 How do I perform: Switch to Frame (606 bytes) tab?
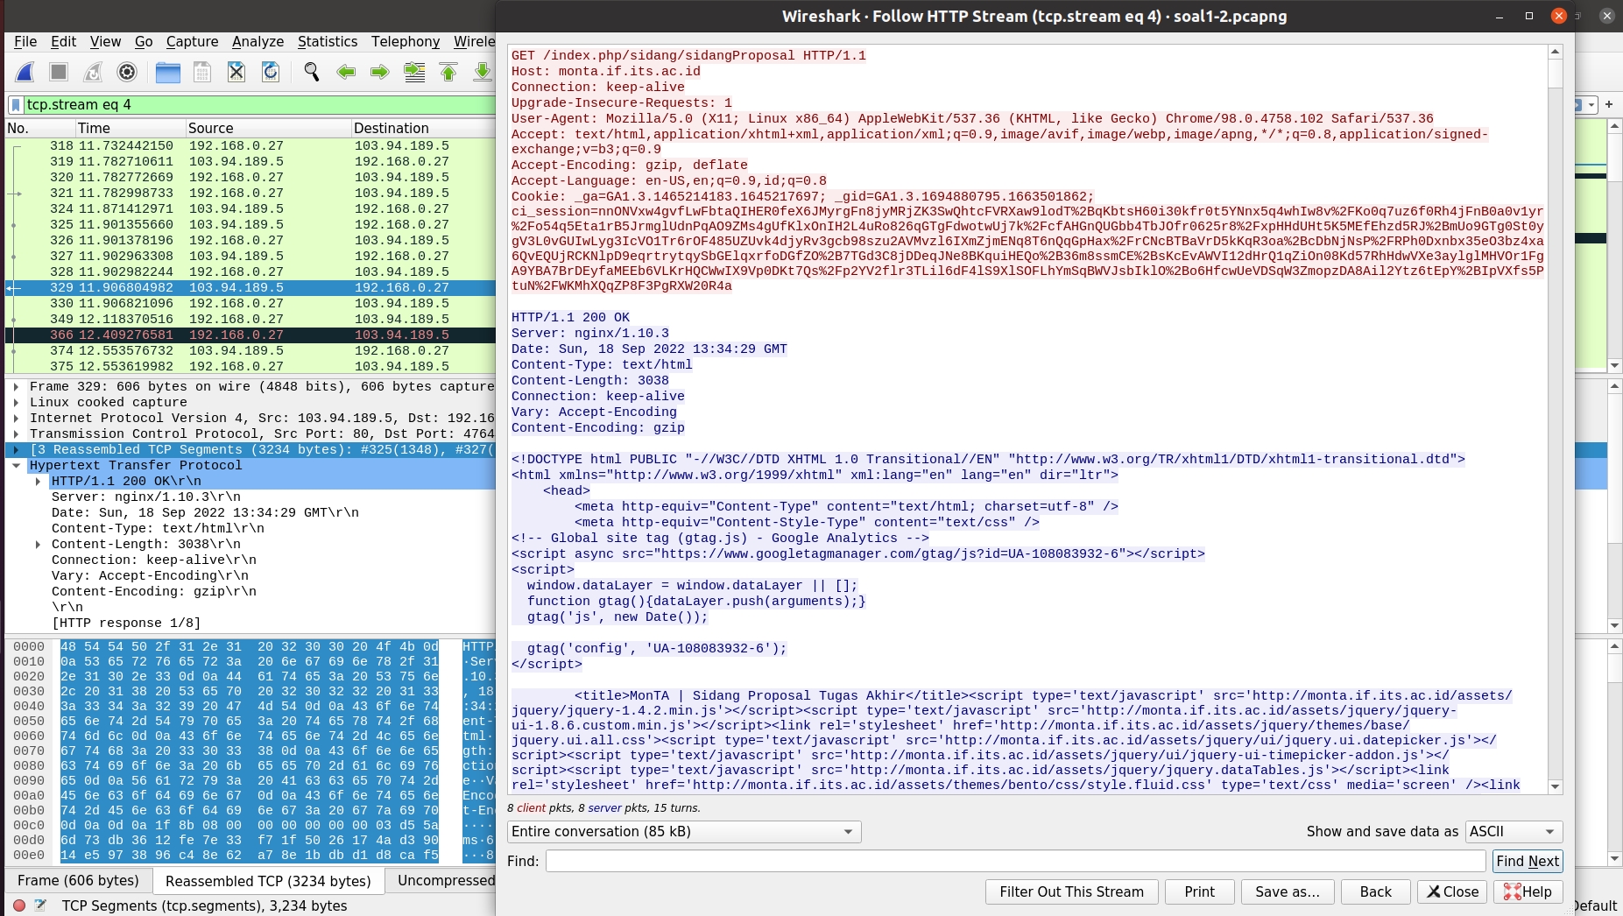[x=78, y=880]
